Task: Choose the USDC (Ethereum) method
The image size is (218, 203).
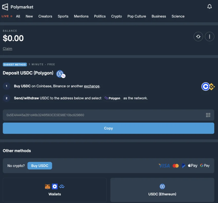Action: pyautogui.click(x=162, y=190)
